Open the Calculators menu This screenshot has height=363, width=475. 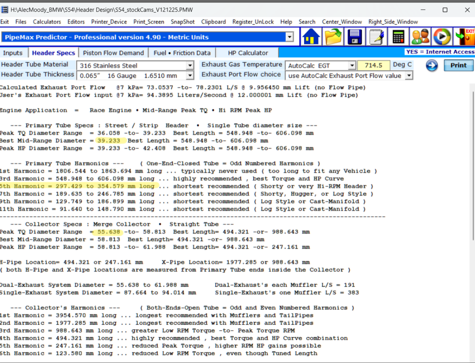(47, 22)
